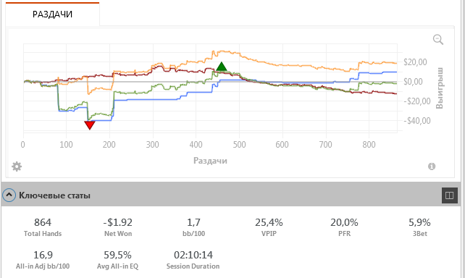Screen dimensions: 465x278
Task: Select the green upward triangle marker
Action: [222, 67]
